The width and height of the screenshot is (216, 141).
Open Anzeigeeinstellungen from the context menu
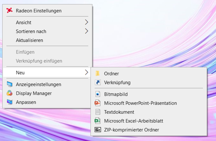click(x=47, y=84)
